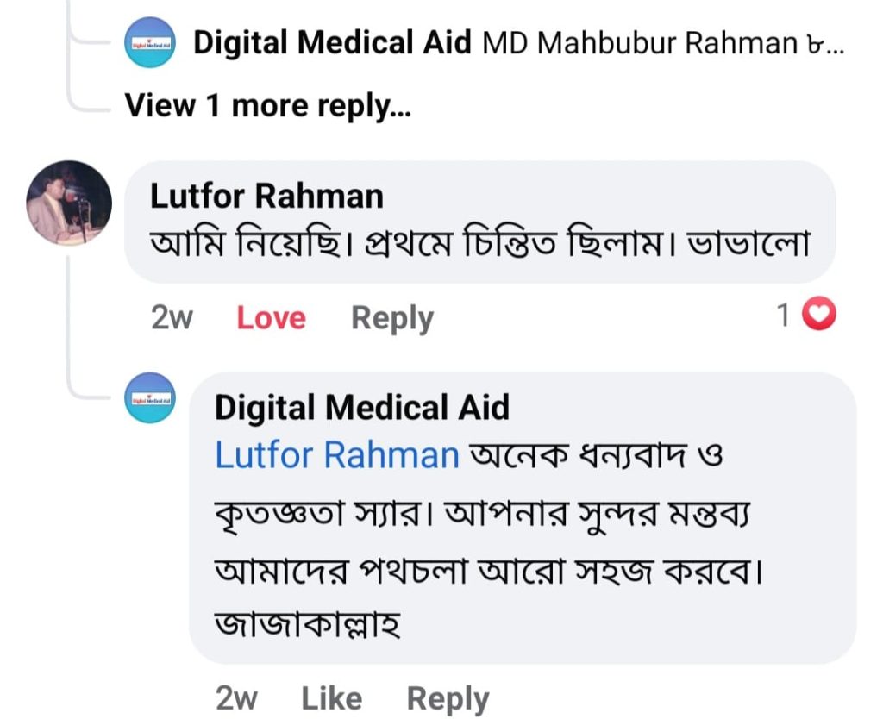Open Digital Medical Aid name above thank-you reply
This screenshot has height=719, width=883.
pyautogui.click(x=361, y=407)
